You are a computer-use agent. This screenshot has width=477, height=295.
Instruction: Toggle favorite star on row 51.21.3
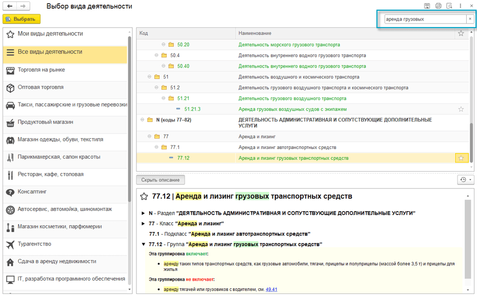click(461, 109)
